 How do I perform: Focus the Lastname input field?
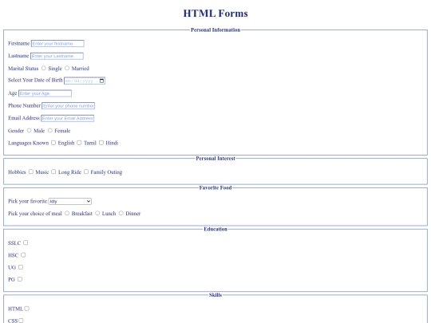(57, 56)
